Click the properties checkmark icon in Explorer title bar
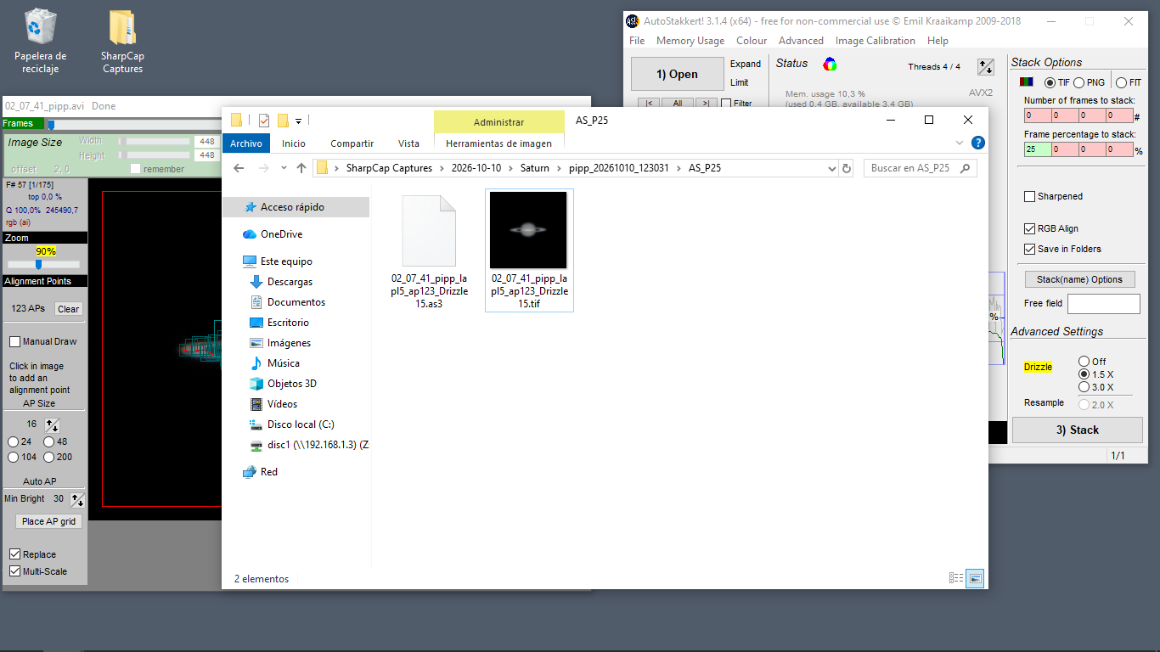 tap(264, 120)
